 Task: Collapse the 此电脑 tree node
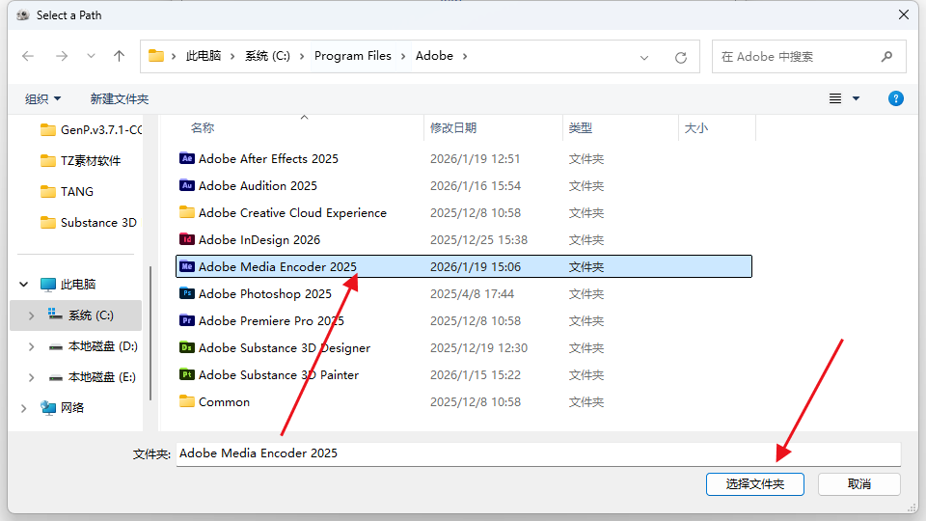click(x=23, y=284)
